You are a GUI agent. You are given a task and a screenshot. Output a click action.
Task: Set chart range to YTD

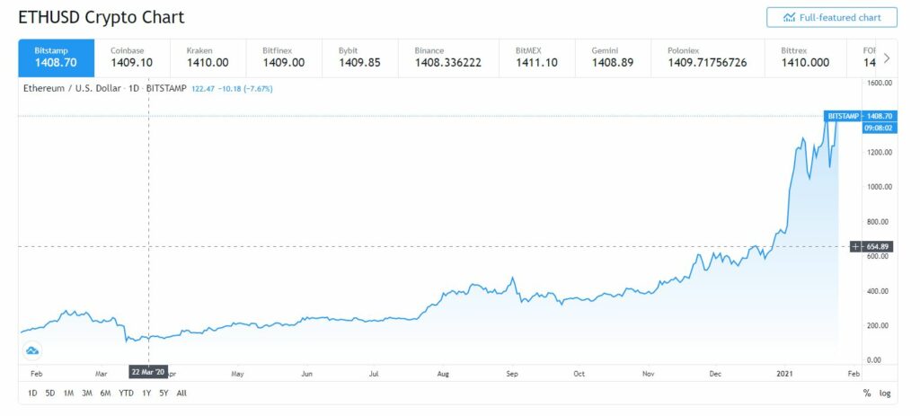click(126, 394)
